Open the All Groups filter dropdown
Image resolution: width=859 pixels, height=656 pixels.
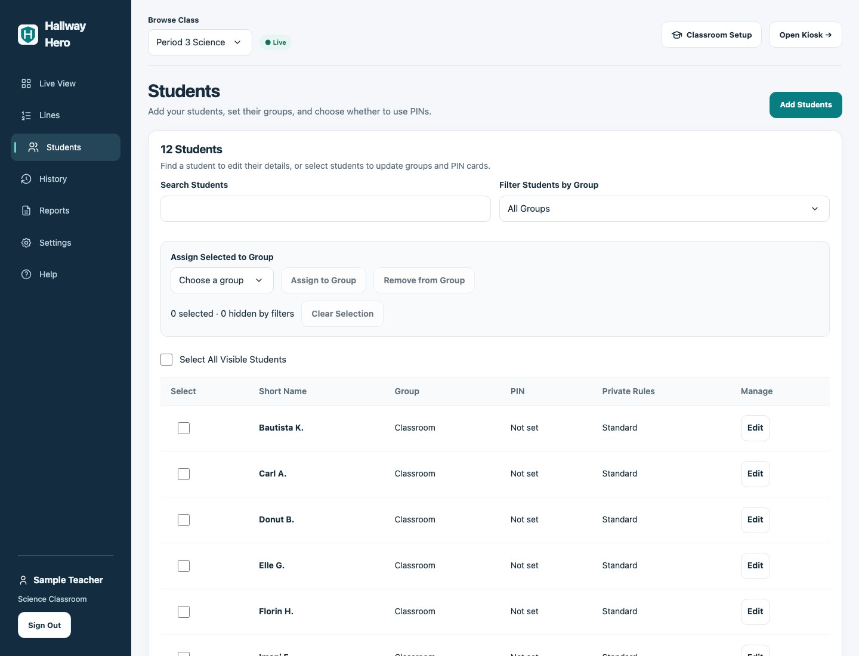(664, 209)
